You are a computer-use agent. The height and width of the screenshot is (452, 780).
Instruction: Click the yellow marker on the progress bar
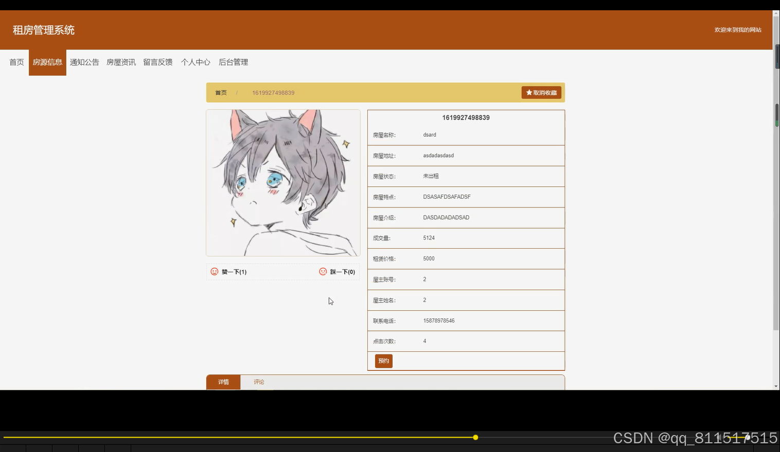475,437
